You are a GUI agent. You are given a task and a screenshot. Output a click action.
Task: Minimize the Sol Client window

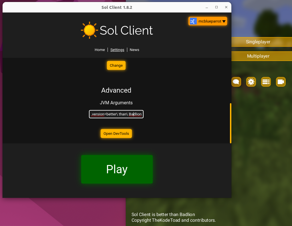[x=207, y=7]
